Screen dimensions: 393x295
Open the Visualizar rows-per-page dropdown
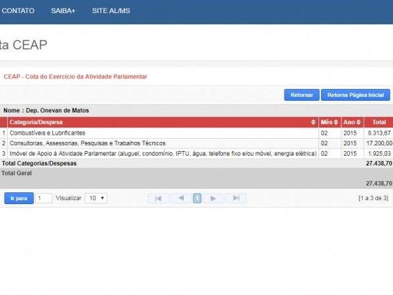(x=96, y=198)
